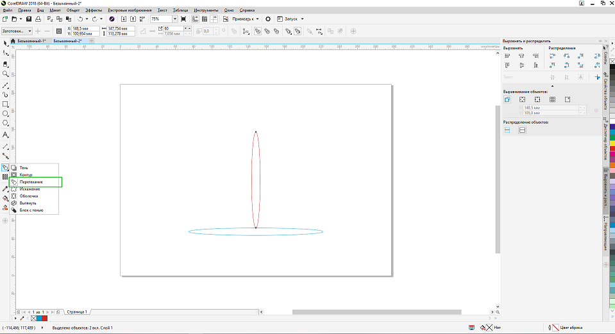This screenshot has width=615, height=334.
Task: Select the Text tool
Action: coord(5,135)
